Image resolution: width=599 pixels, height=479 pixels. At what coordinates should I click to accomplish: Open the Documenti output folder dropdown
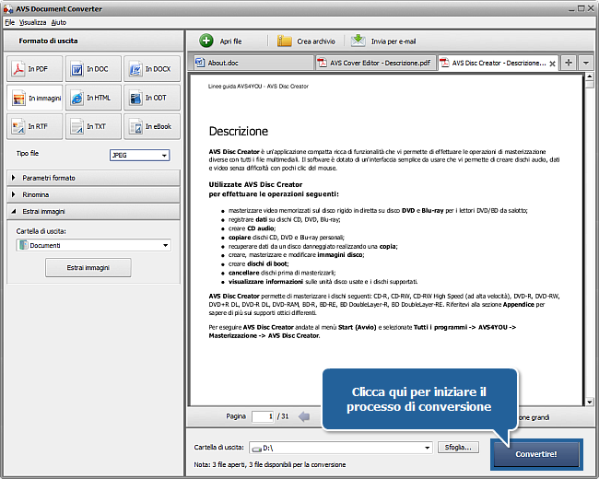pyautogui.click(x=94, y=245)
